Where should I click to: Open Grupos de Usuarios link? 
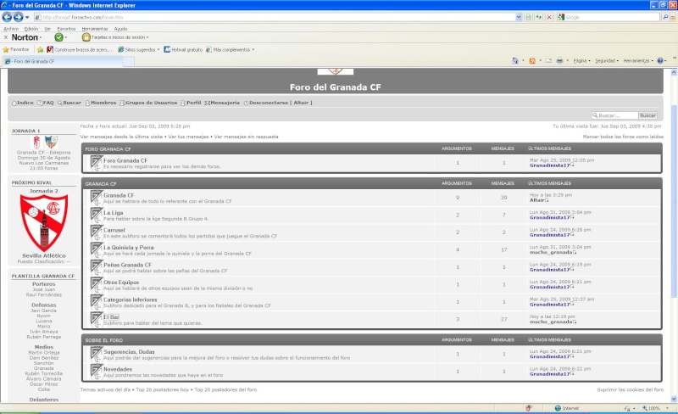[x=148, y=103]
